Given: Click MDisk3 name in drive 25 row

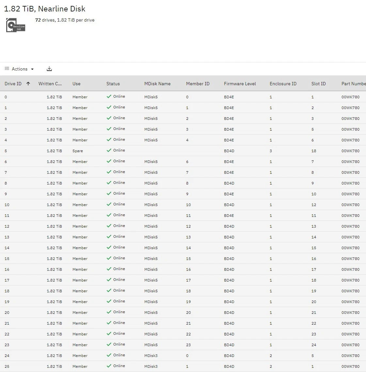Looking at the screenshot, I should 151,366.
